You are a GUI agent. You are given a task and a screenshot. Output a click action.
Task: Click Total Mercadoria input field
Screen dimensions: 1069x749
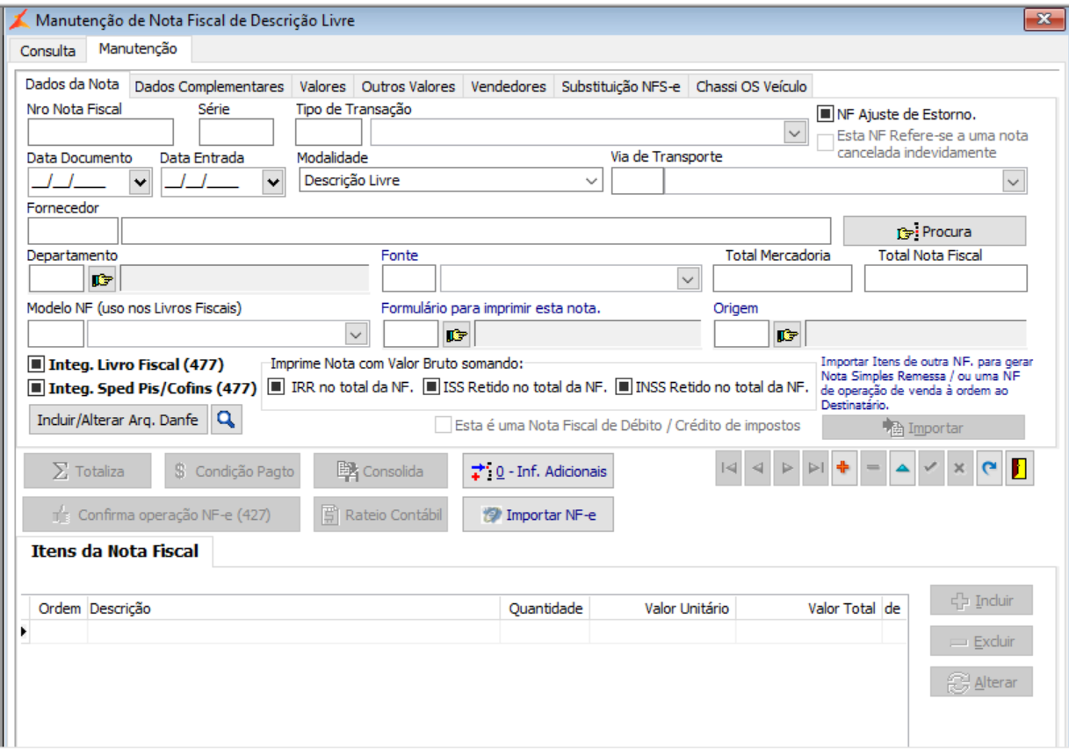pyautogui.click(x=783, y=278)
